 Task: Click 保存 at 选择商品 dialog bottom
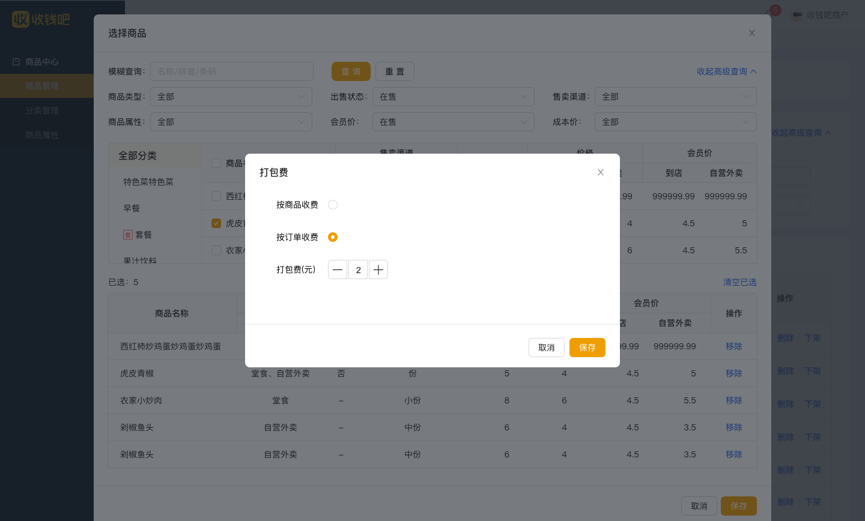point(739,506)
